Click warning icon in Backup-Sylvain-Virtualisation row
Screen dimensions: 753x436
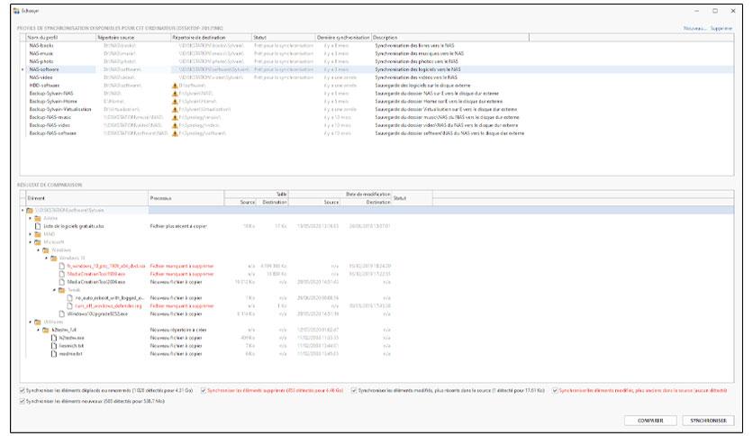175,110
